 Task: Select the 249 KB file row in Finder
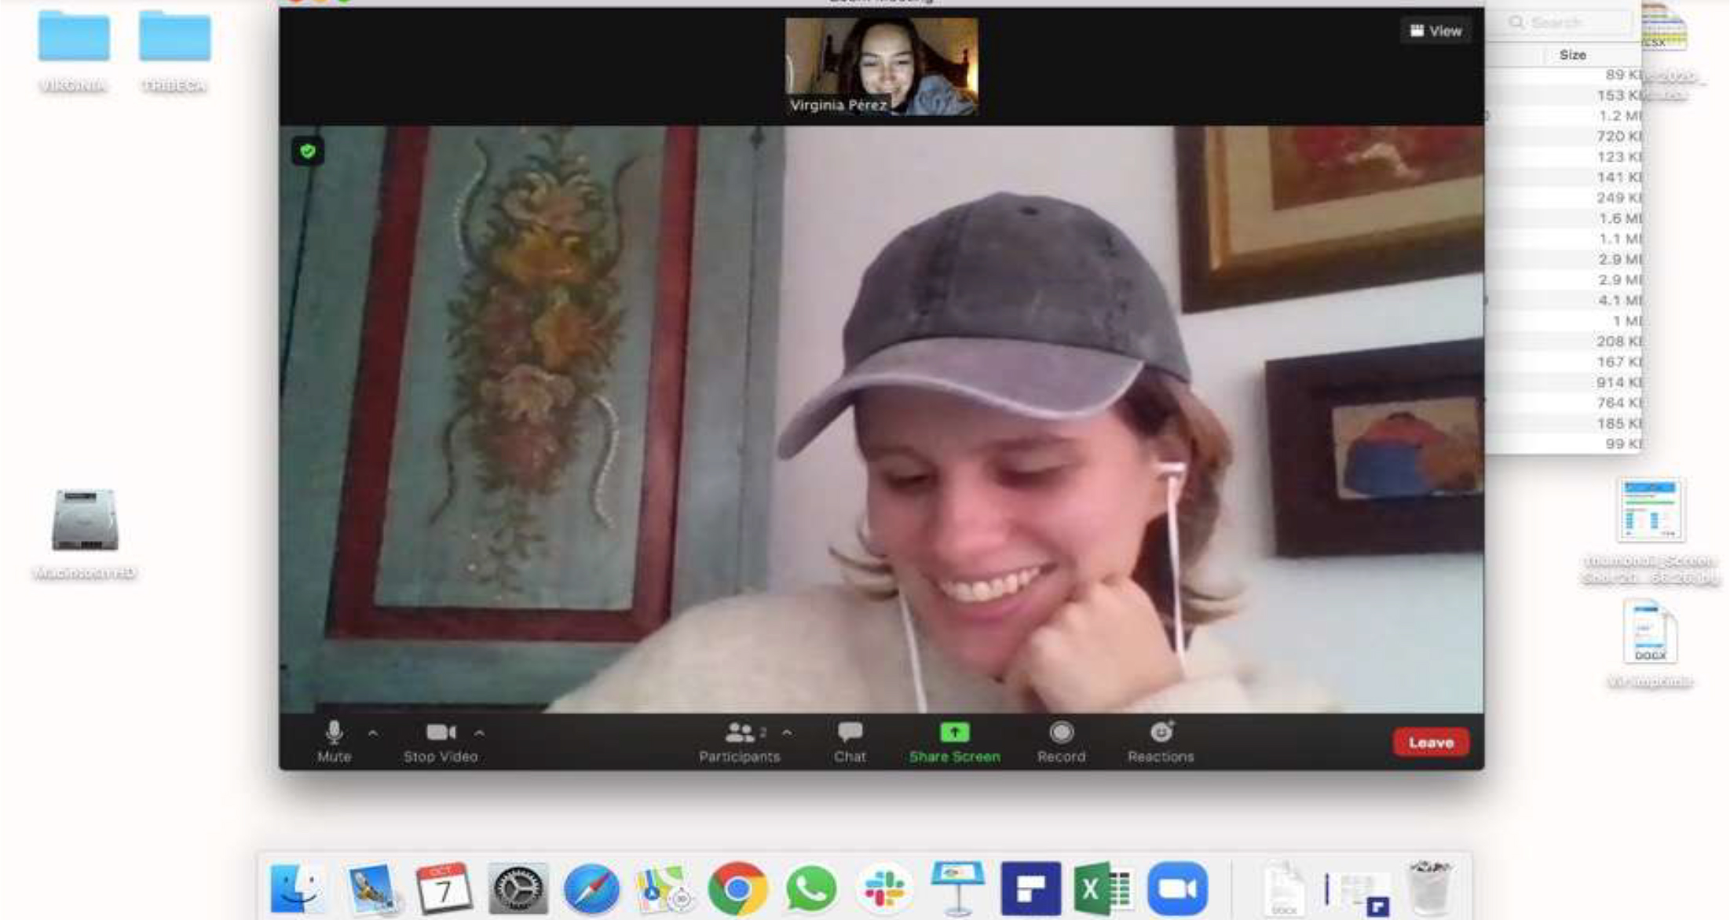click(1563, 197)
